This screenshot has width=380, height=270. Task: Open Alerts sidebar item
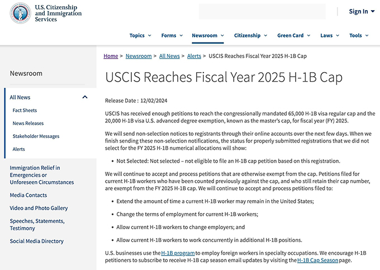click(18, 149)
